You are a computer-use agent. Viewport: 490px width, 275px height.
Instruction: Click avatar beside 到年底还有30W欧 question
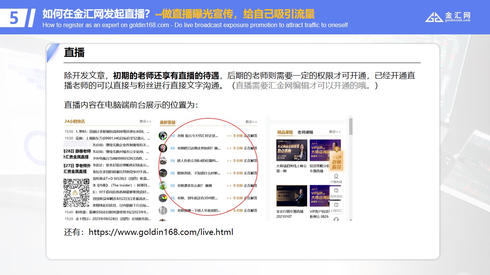click(x=163, y=198)
